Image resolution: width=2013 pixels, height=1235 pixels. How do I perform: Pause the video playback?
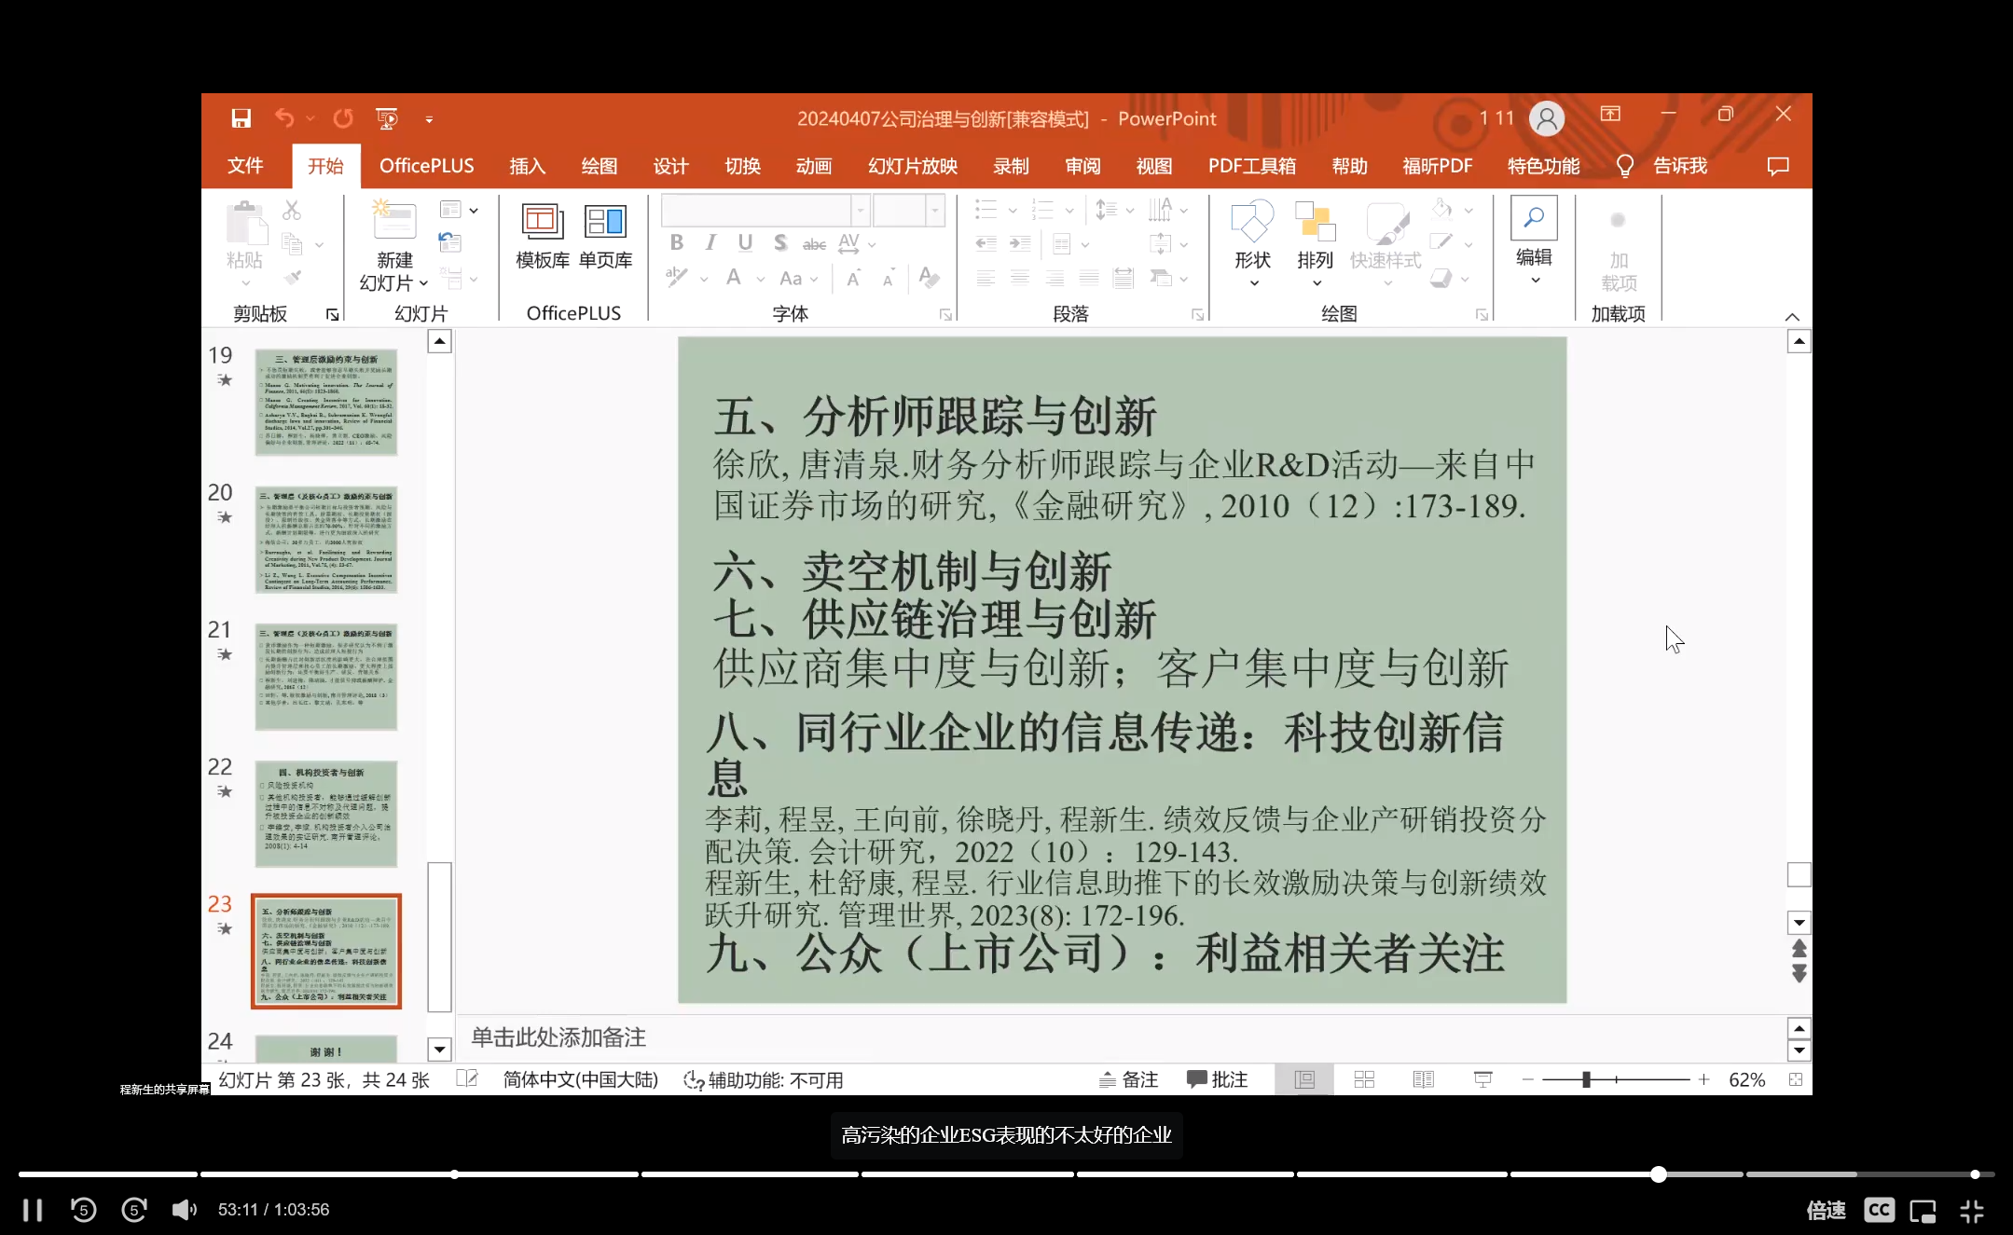33,1210
